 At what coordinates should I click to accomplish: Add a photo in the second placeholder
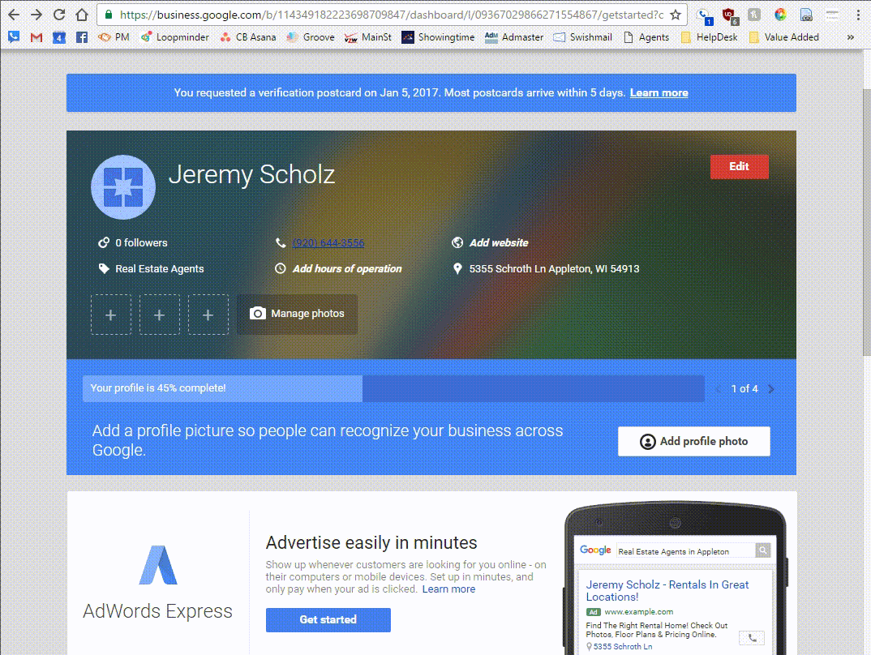point(160,315)
